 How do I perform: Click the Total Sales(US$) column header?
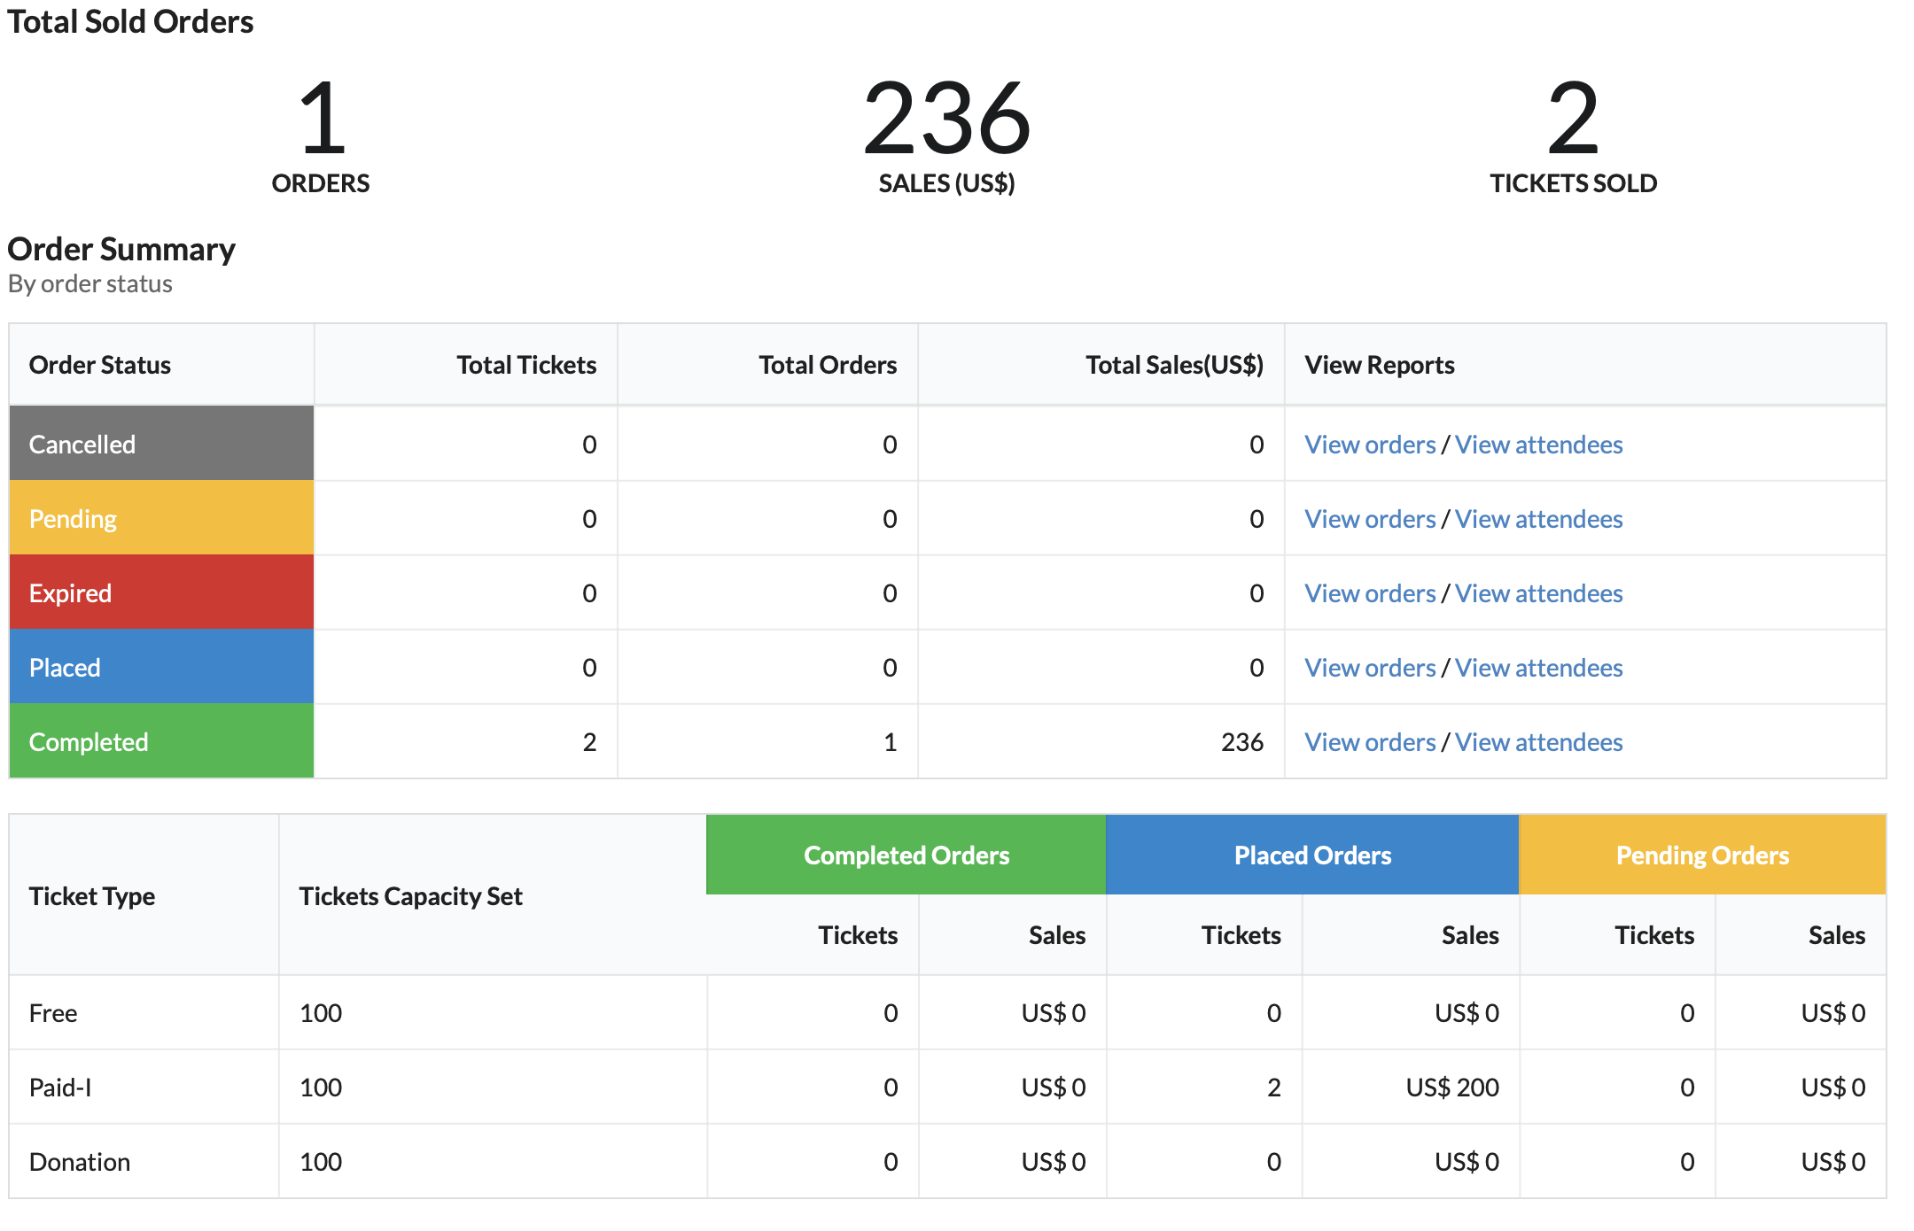click(1175, 365)
